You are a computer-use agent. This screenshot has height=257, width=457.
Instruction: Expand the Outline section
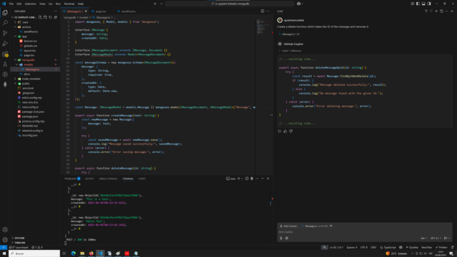pyautogui.click(x=20, y=238)
